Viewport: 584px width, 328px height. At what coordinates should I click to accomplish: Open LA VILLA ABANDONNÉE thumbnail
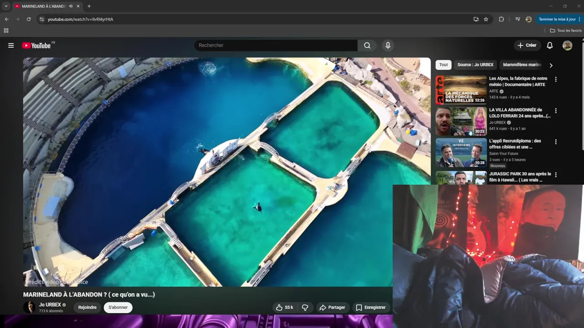point(461,121)
